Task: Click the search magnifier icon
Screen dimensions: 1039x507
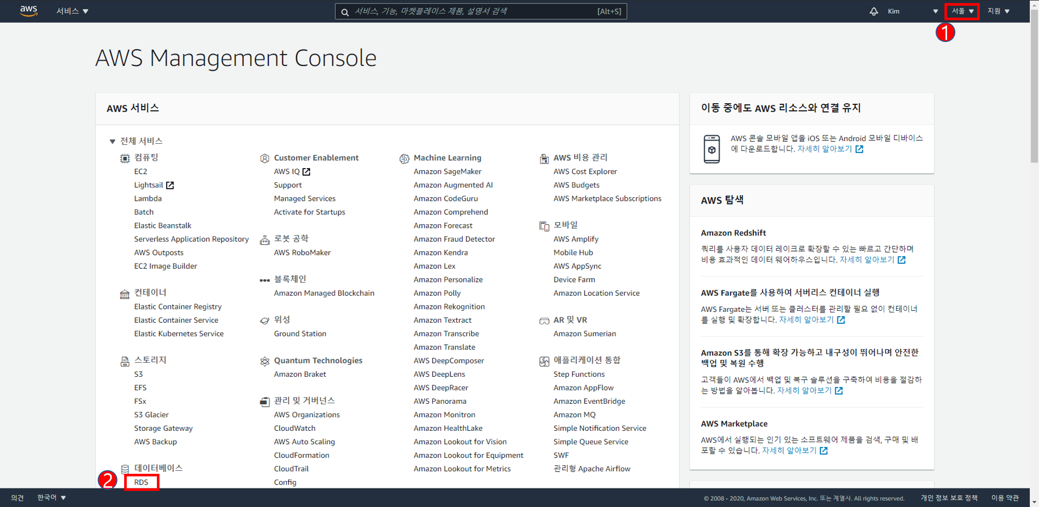Action: pos(345,11)
